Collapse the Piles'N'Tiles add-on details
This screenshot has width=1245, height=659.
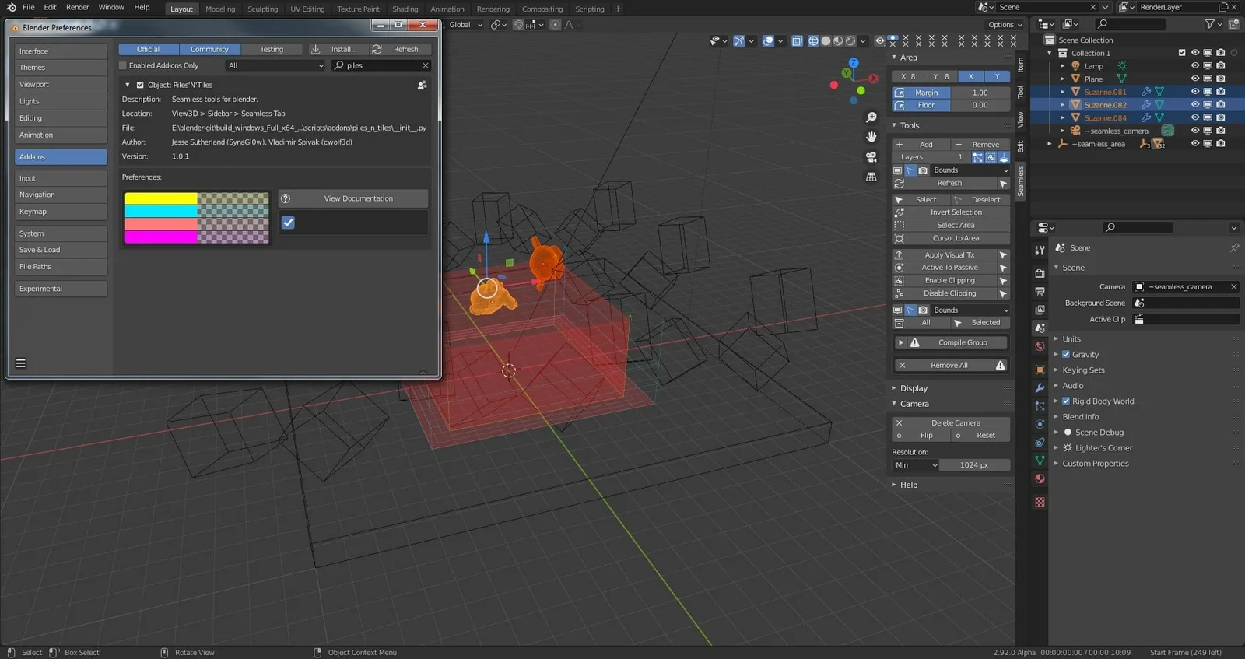(128, 85)
